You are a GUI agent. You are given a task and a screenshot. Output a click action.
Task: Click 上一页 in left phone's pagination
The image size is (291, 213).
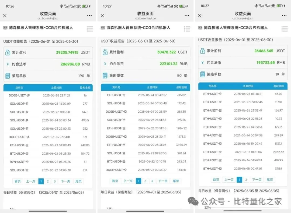30,181
